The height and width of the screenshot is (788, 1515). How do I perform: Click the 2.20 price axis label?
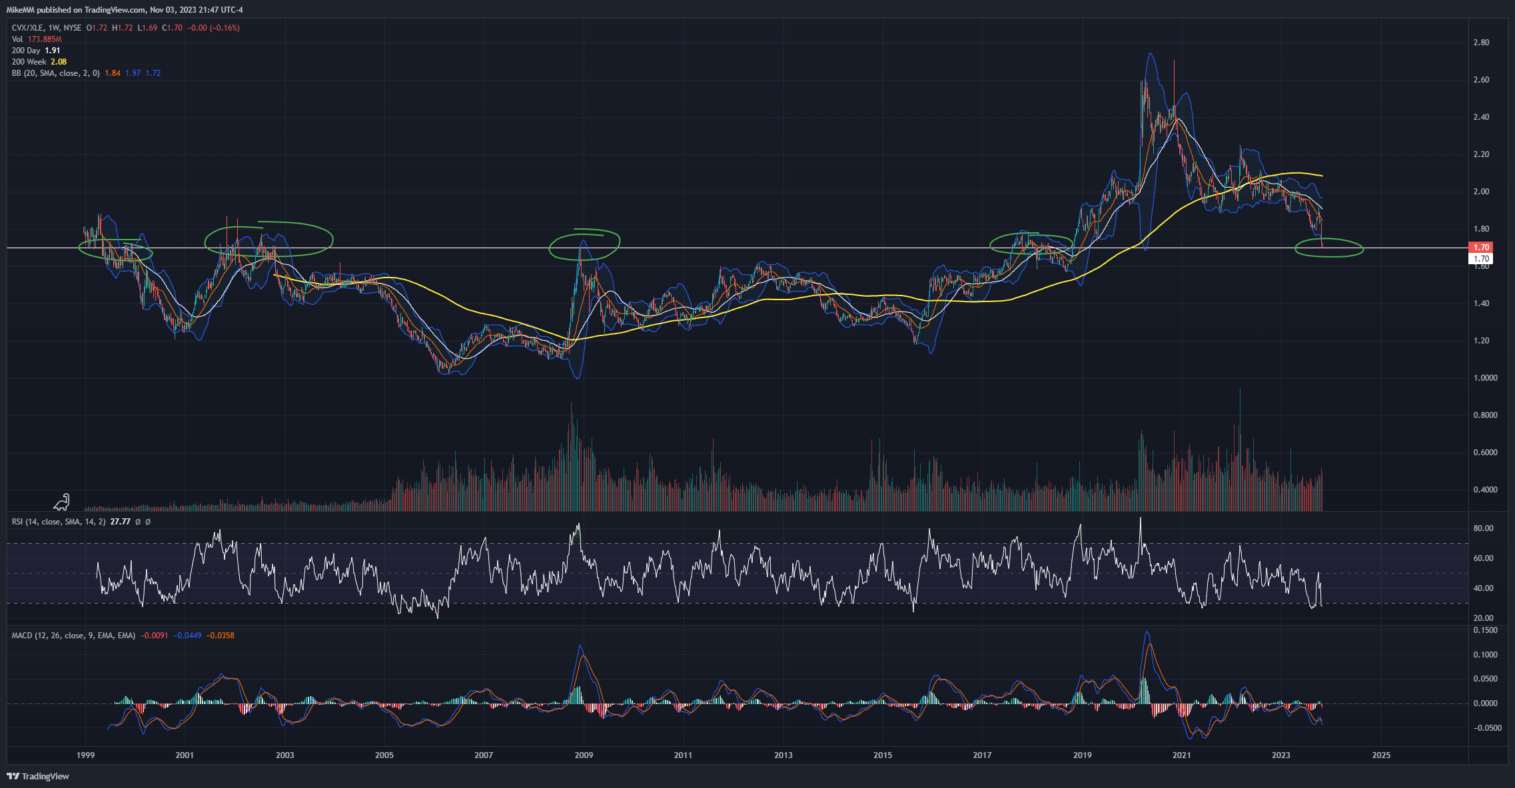point(1481,154)
